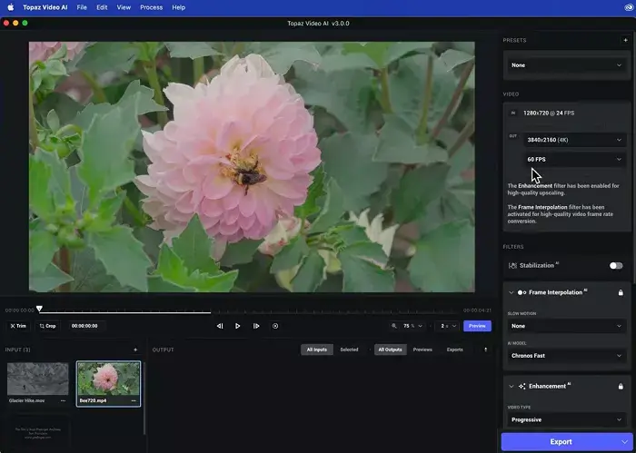Select the Glacier Hike.mov thumbnail
The height and width of the screenshot is (453, 636).
38,379
